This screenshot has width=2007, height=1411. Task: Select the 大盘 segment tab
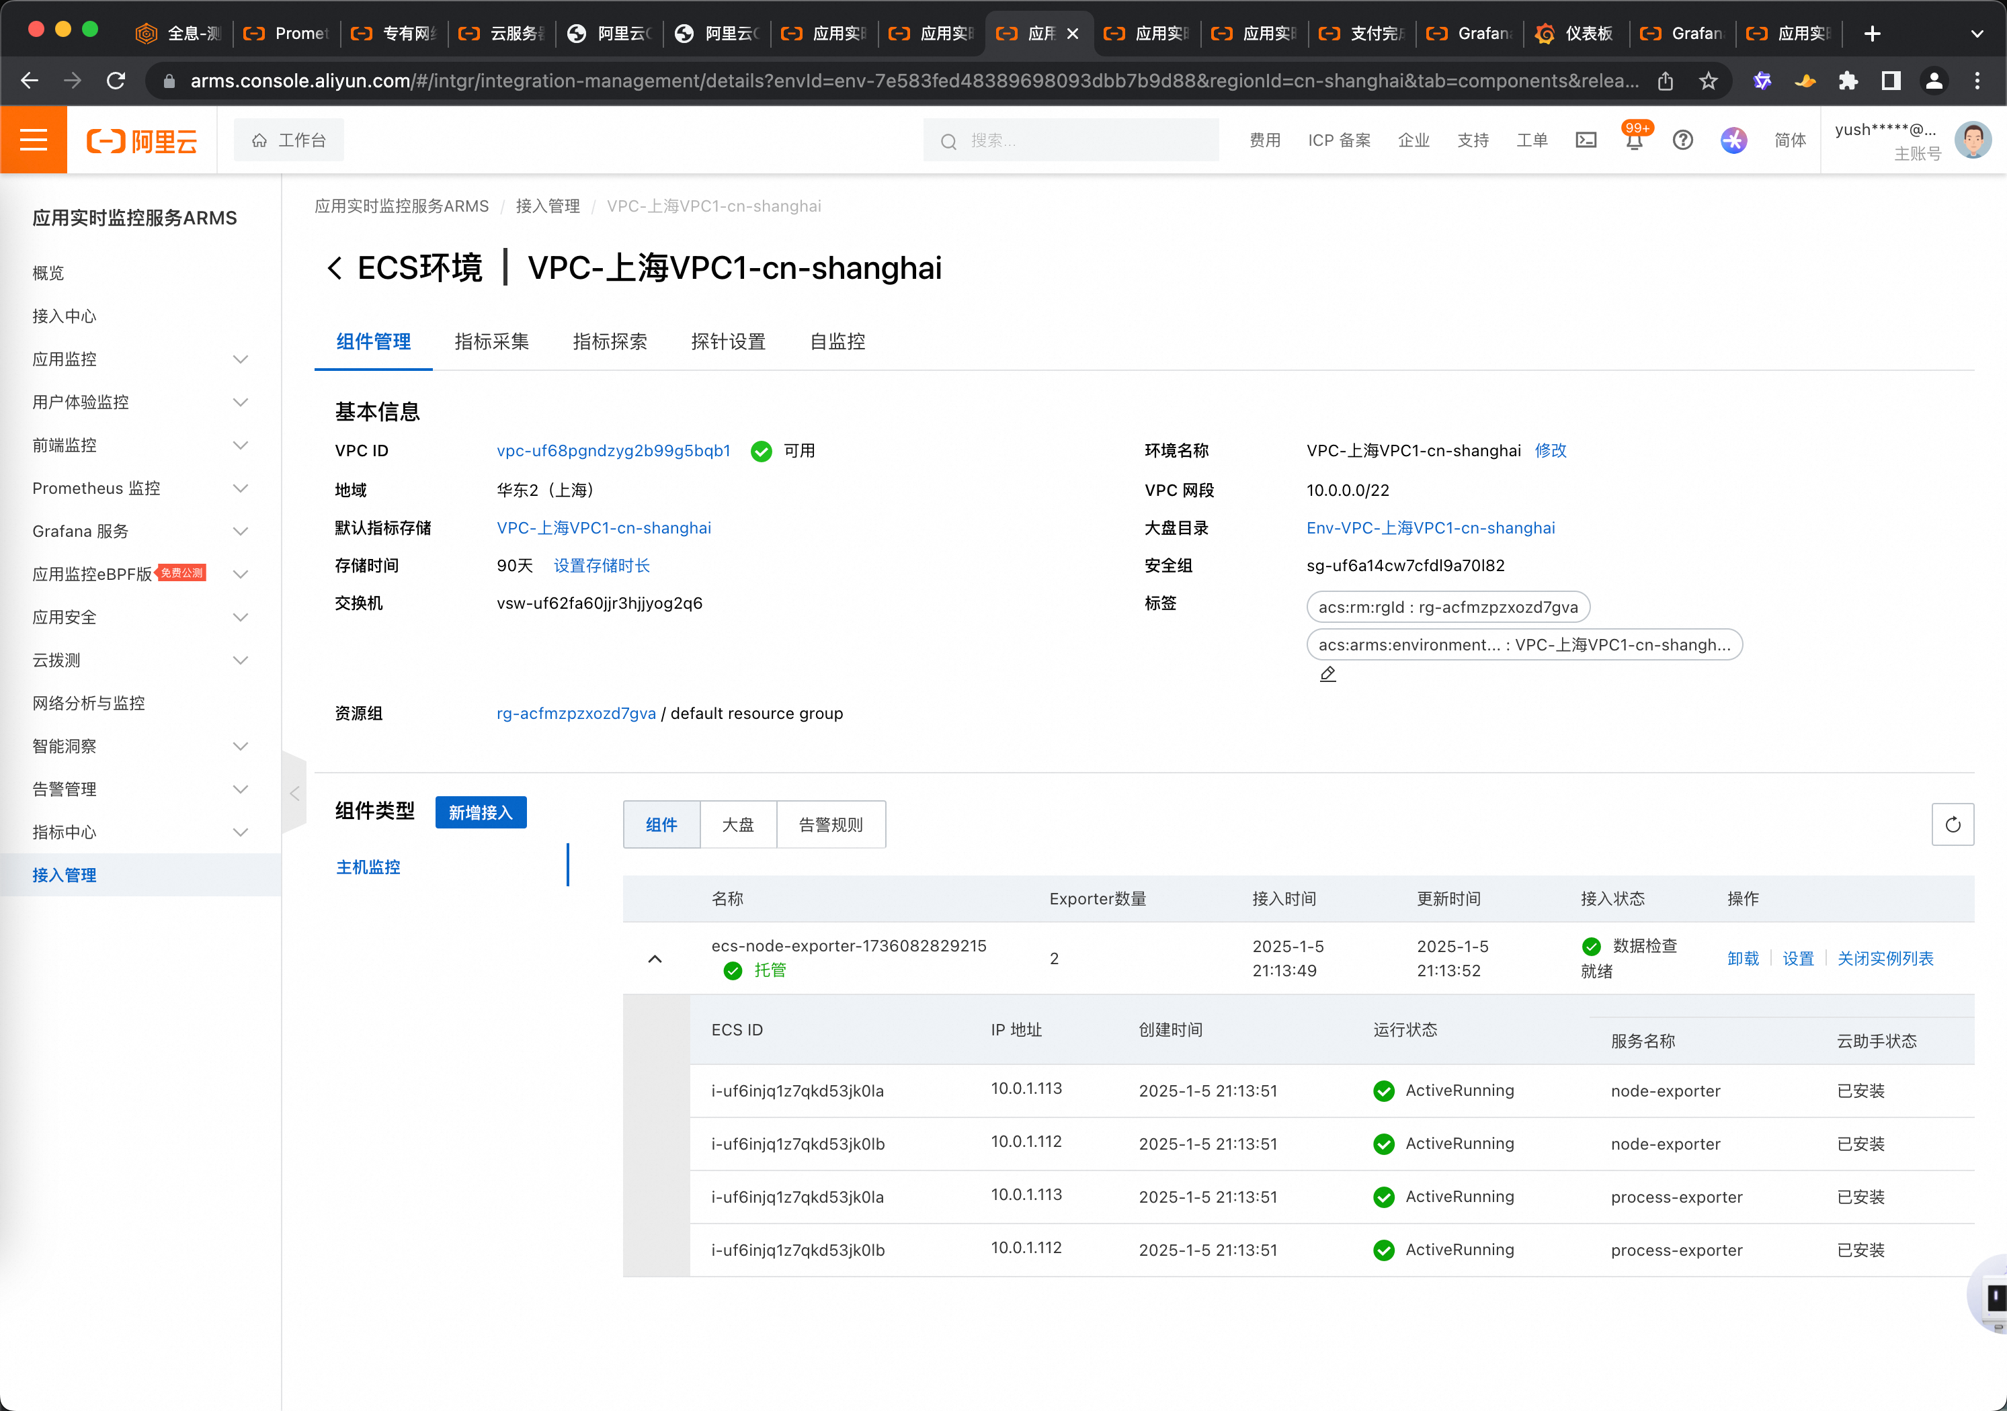[738, 824]
